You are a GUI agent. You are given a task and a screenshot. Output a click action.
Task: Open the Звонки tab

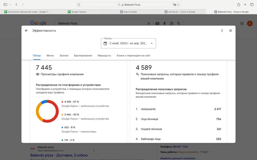click(x=64, y=56)
